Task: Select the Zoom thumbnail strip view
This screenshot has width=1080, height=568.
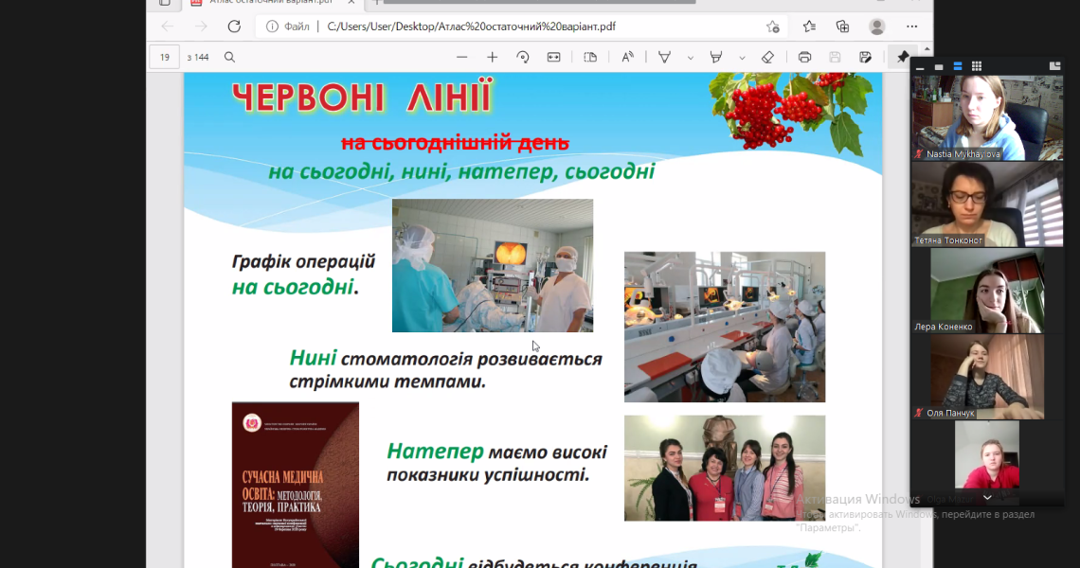Action: (958, 66)
